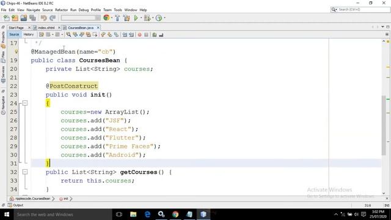Open the Refactor menu
The image size is (391, 220).
pyautogui.click(x=61, y=10)
